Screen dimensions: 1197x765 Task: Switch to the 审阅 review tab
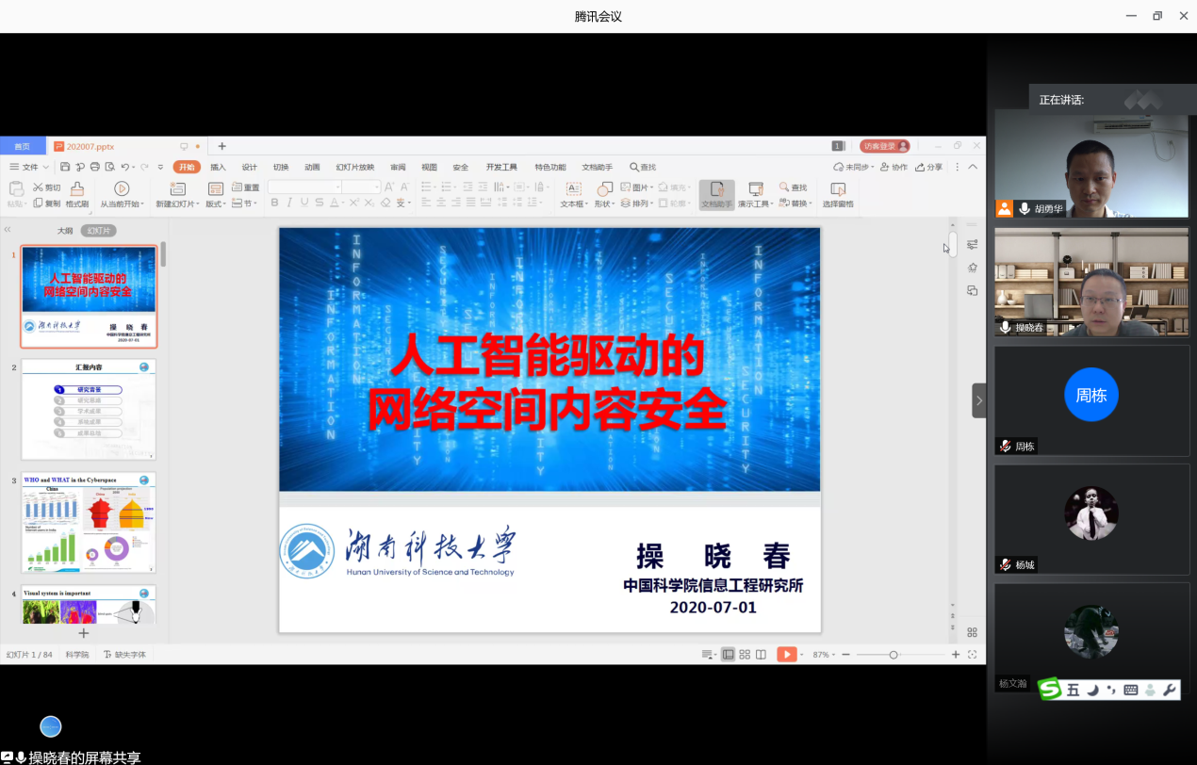(397, 167)
